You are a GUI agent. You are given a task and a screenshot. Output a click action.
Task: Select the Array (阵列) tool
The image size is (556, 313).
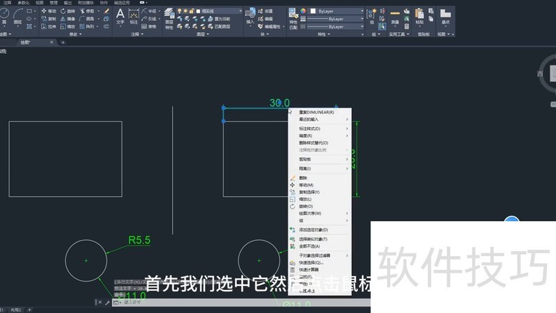(x=87, y=26)
